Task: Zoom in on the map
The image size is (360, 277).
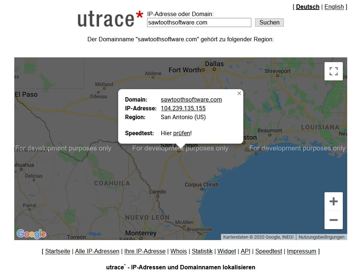Action: [333, 201]
